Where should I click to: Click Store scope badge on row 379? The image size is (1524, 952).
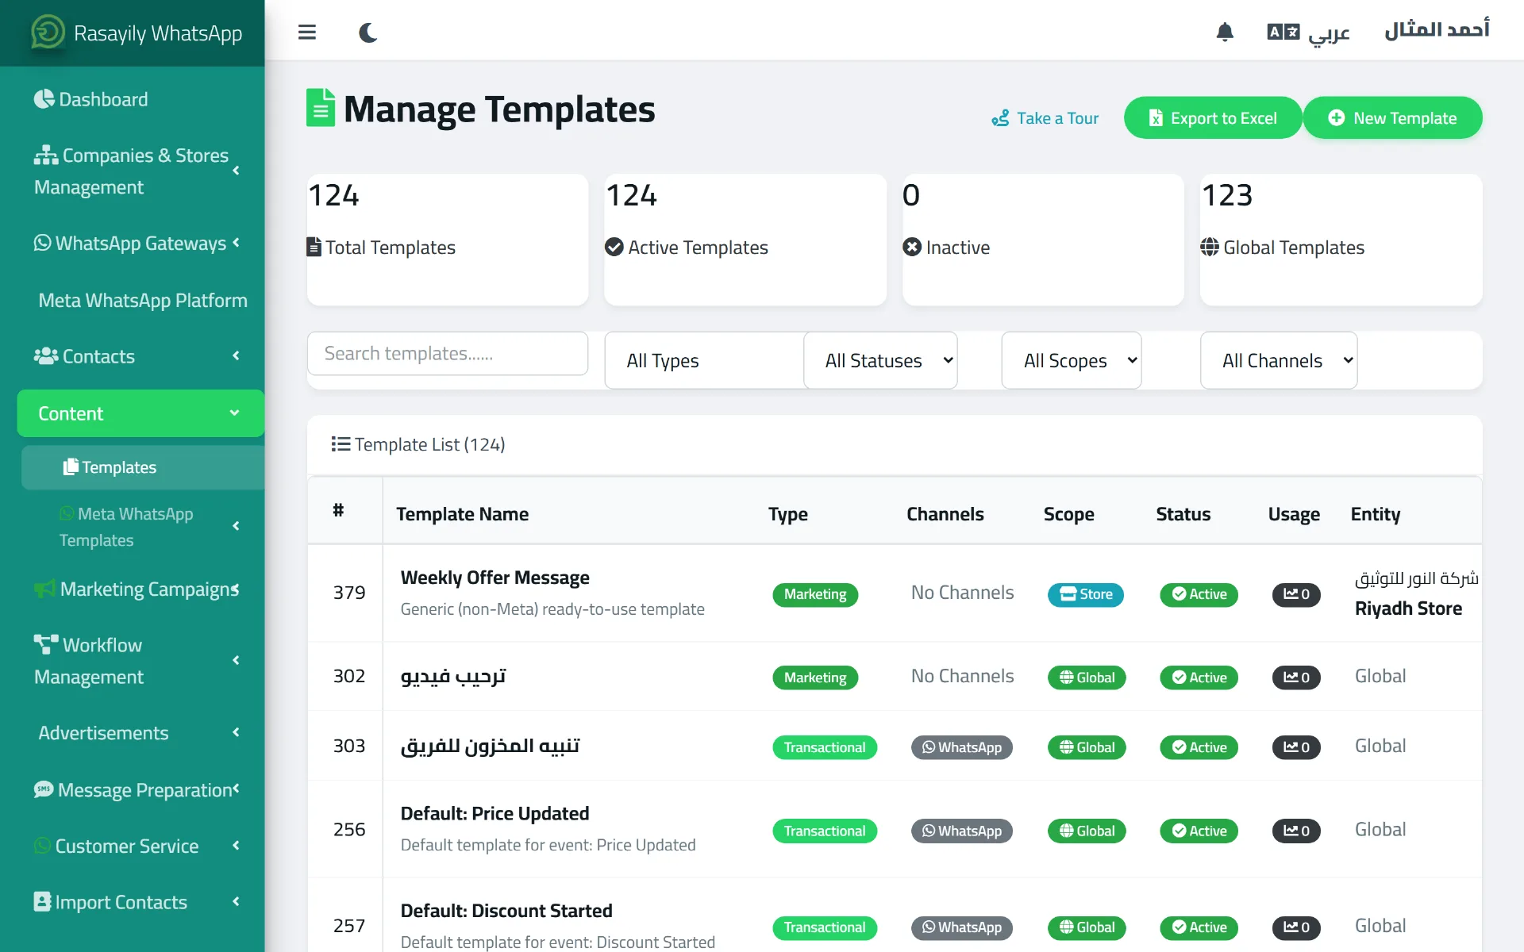[1085, 594]
